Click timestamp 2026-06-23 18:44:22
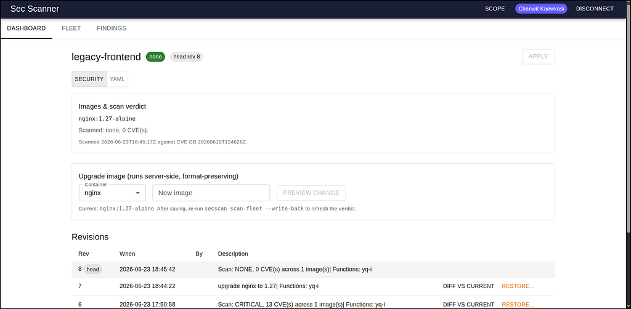The height and width of the screenshot is (309, 631). pyautogui.click(x=147, y=286)
